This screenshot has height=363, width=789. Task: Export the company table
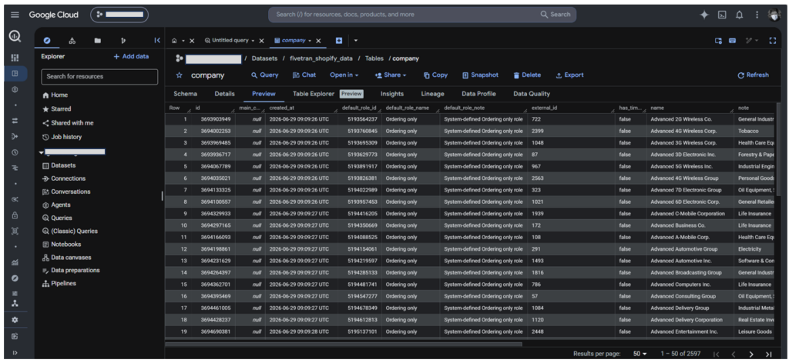(569, 75)
